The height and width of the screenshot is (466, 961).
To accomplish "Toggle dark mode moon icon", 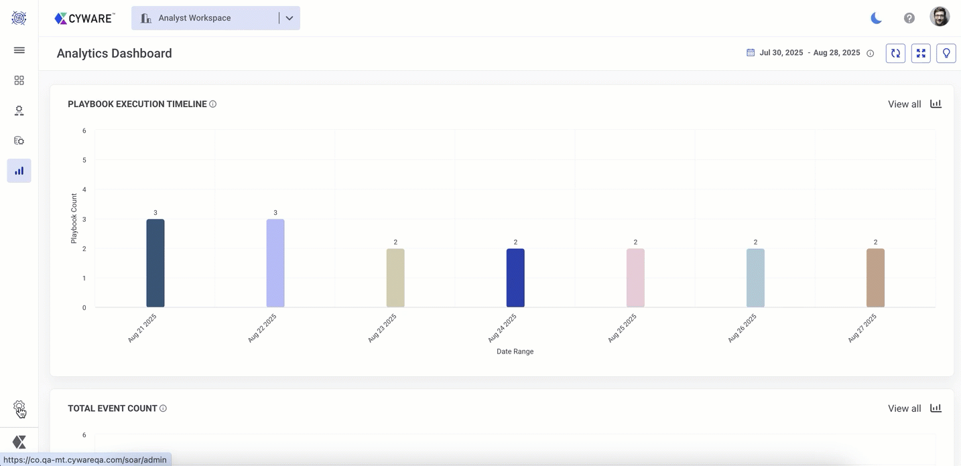I will [876, 18].
